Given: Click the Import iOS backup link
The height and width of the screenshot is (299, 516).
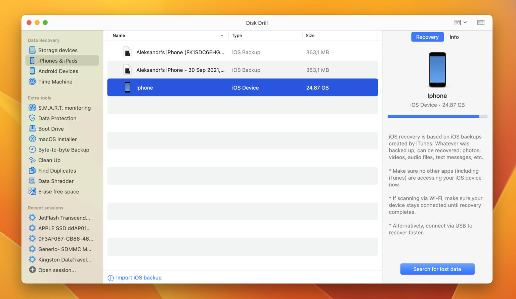Looking at the screenshot, I should (x=138, y=278).
